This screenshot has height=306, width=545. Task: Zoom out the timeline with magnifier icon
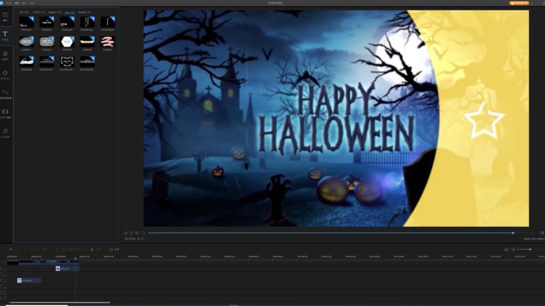coord(513,250)
